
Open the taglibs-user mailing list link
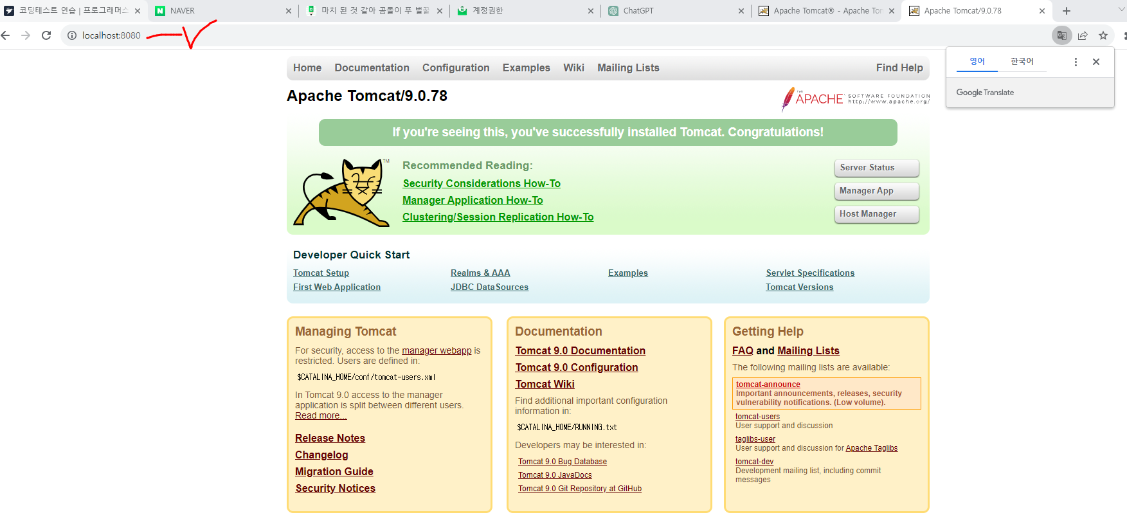point(755,439)
